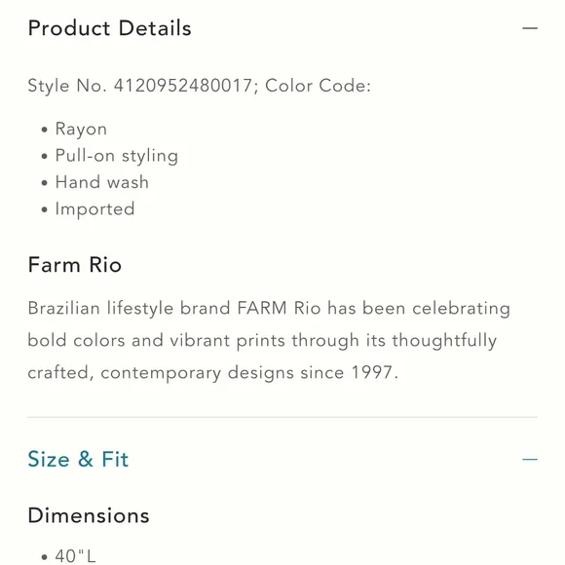Click the Color Code label
The width and height of the screenshot is (565, 565).
(x=318, y=86)
